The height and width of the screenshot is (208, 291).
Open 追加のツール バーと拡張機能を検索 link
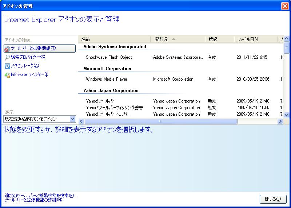pyautogui.click(x=40, y=196)
